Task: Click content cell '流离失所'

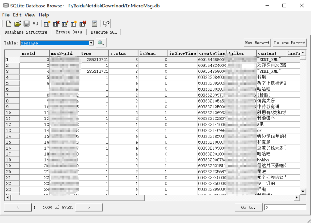Action: click(271, 101)
